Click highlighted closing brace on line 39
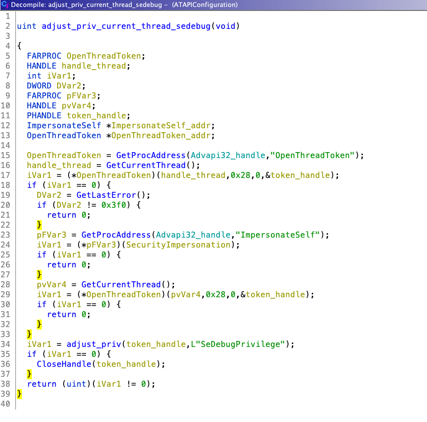The image size is (427, 422). click(x=19, y=394)
